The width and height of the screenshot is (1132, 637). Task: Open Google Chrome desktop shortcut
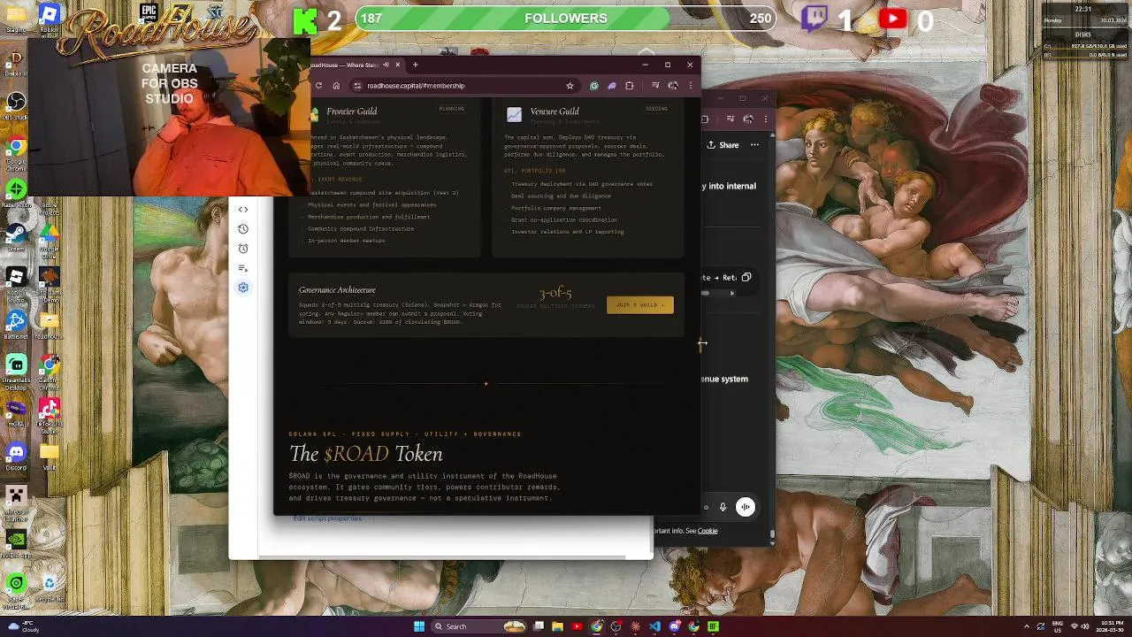pyautogui.click(x=16, y=150)
